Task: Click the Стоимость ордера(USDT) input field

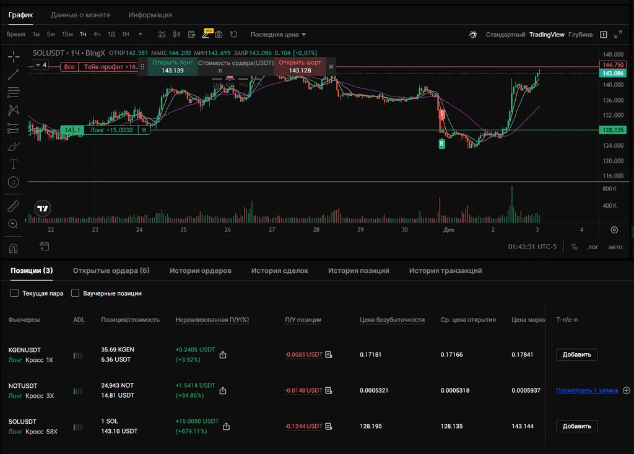Action: (x=236, y=67)
